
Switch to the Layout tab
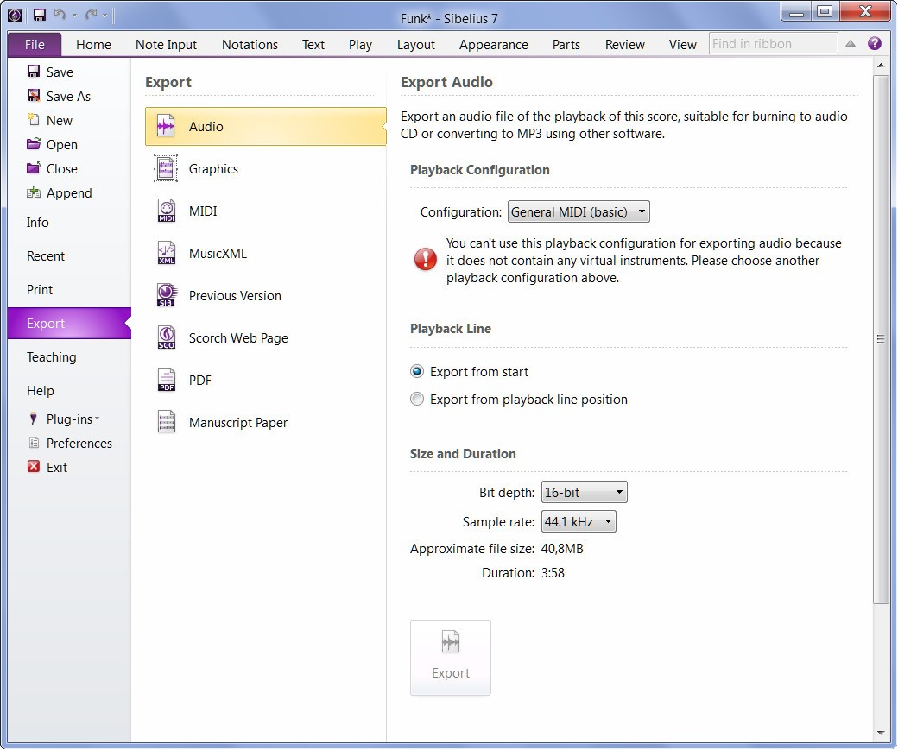click(416, 45)
